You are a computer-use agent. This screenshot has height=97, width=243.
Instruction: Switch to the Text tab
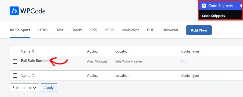coord(60,30)
